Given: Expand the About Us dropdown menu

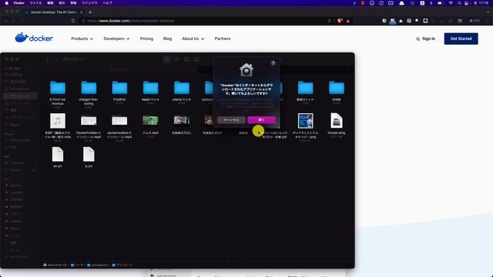Looking at the screenshot, I should point(193,38).
